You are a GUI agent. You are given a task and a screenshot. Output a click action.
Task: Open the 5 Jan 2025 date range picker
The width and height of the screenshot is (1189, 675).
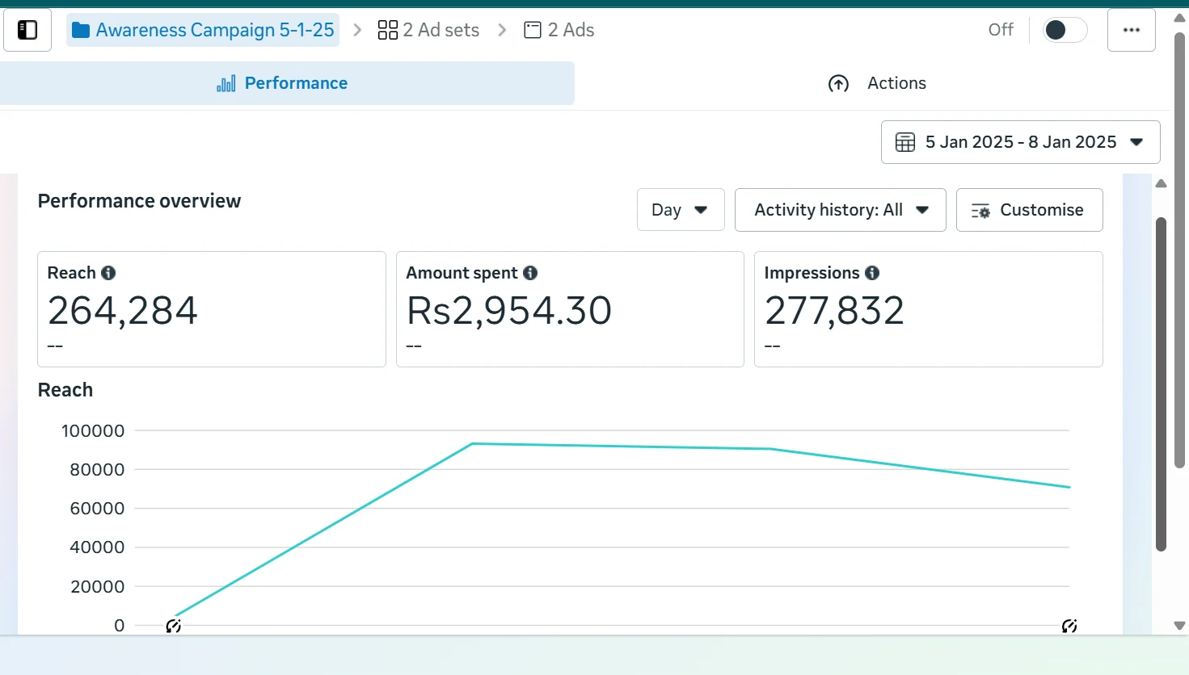click(1020, 142)
